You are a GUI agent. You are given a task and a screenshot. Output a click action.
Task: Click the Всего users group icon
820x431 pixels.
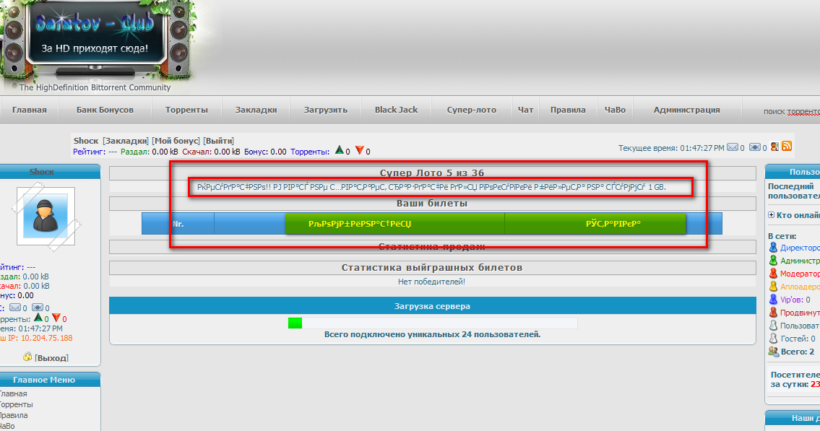tap(774, 352)
